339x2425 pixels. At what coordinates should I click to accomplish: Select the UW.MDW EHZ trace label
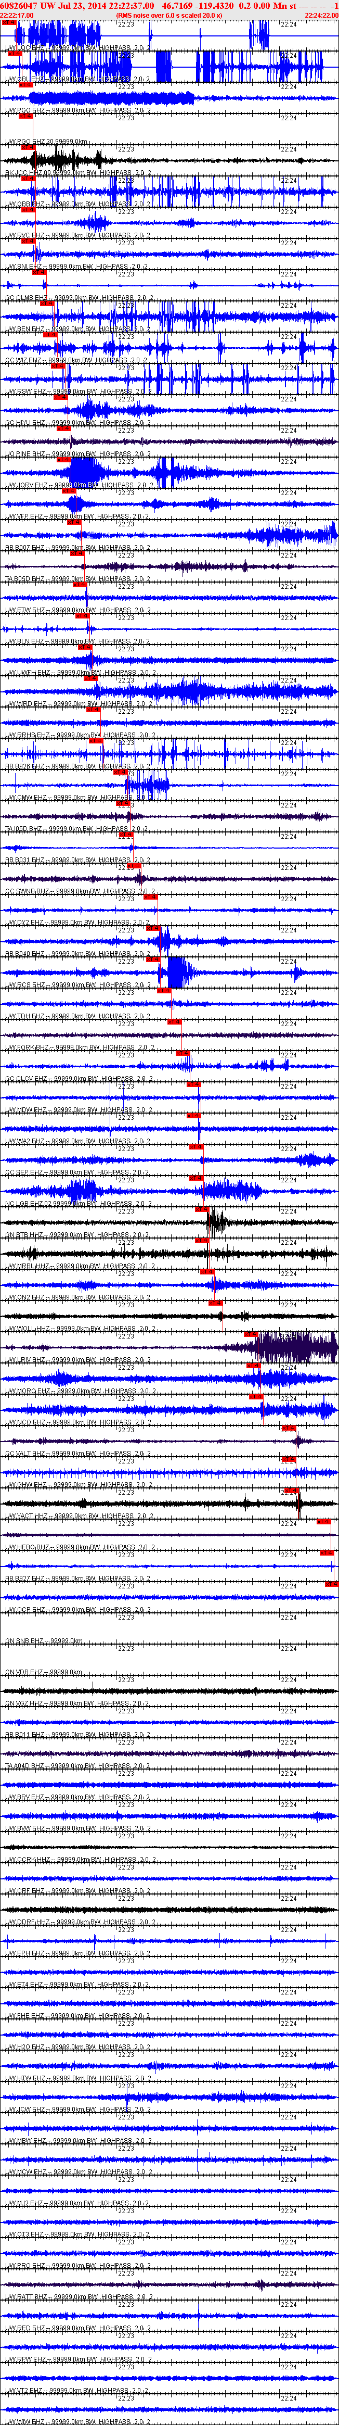coord(77,1109)
